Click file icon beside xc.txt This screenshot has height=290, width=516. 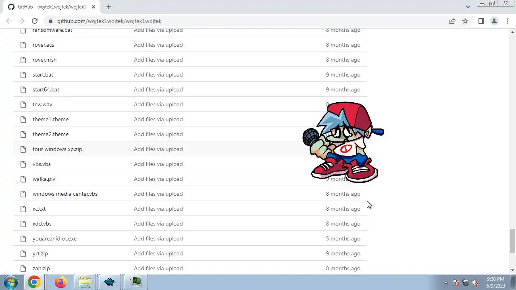pyautogui.click(x=23, y=209)
